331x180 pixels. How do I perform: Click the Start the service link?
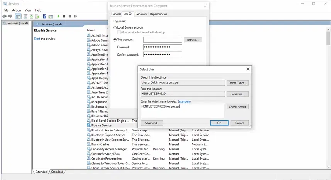[37, 39]
